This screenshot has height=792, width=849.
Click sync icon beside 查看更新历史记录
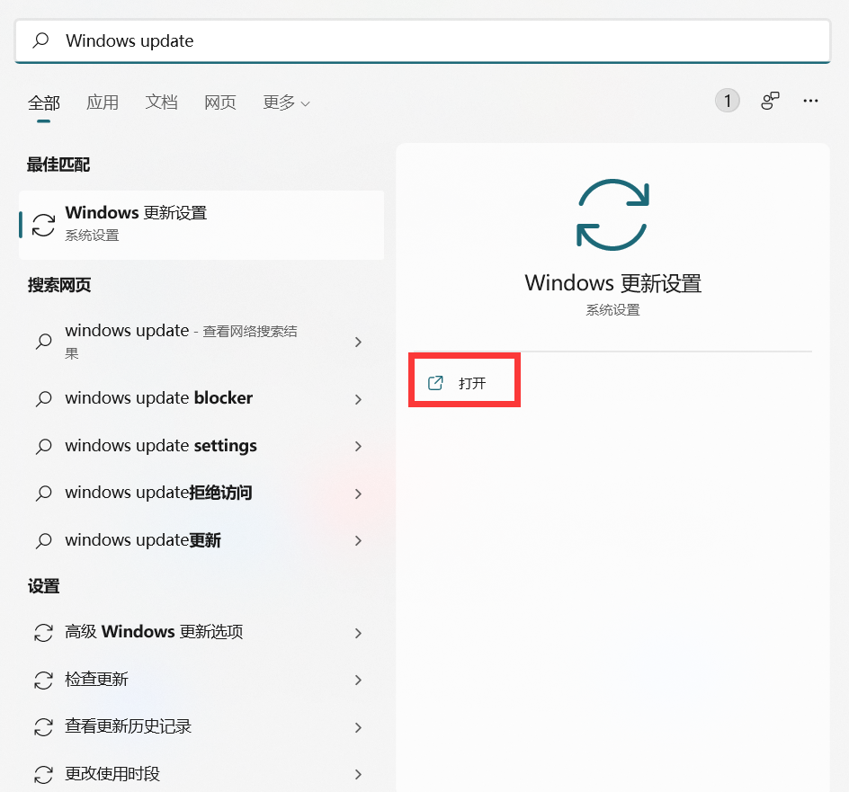pyautogui.click(x=43, y=727)
